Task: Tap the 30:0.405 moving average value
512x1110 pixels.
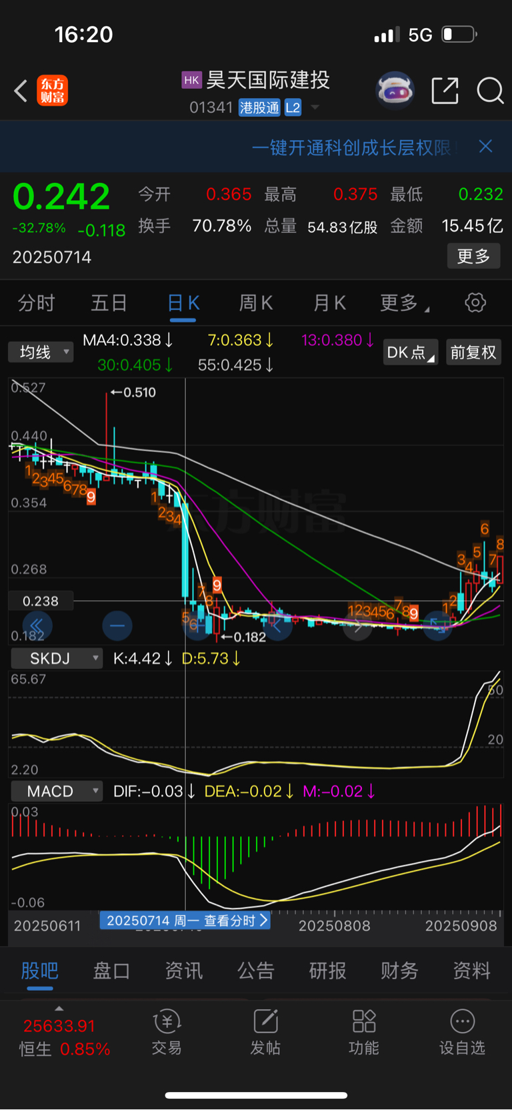Action: (135, 364)
